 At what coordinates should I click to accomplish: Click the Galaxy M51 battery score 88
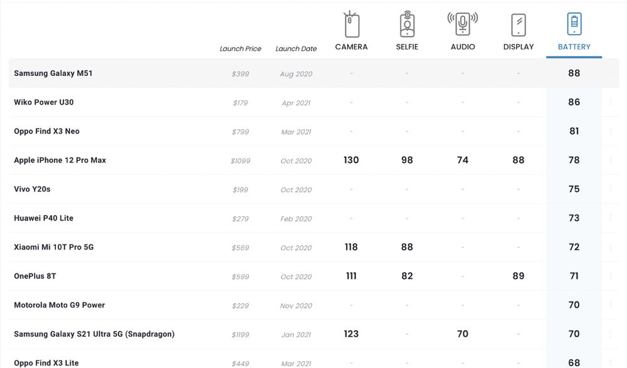pos(574,73)
